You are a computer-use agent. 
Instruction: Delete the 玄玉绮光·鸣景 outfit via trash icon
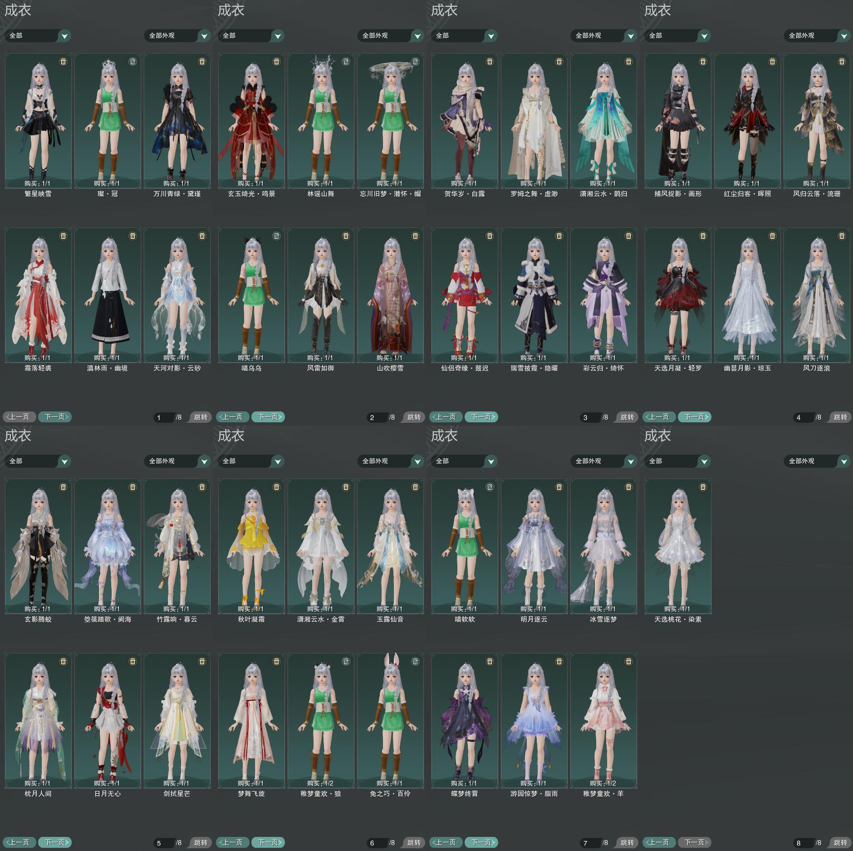click(276, 61)
